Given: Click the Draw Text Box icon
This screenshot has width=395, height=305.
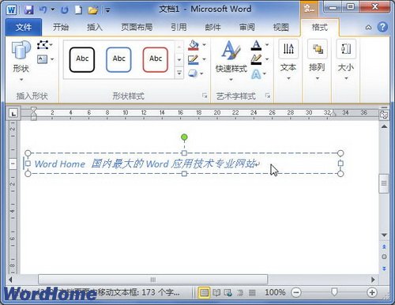Looking at the screenshot, I should (43, 59).
